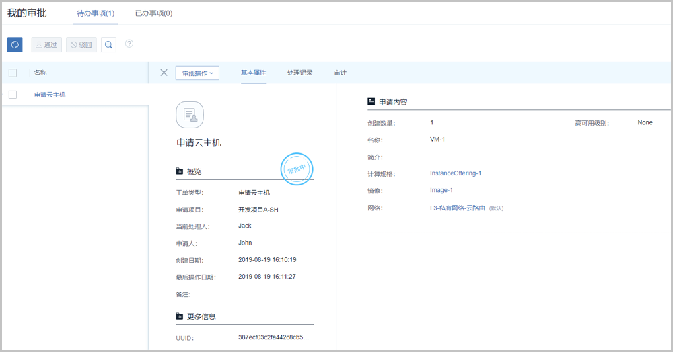Close the detail panel with X icon
Image resolution: width=673 pixels, height=352 pixels.
tap(164, 73)
